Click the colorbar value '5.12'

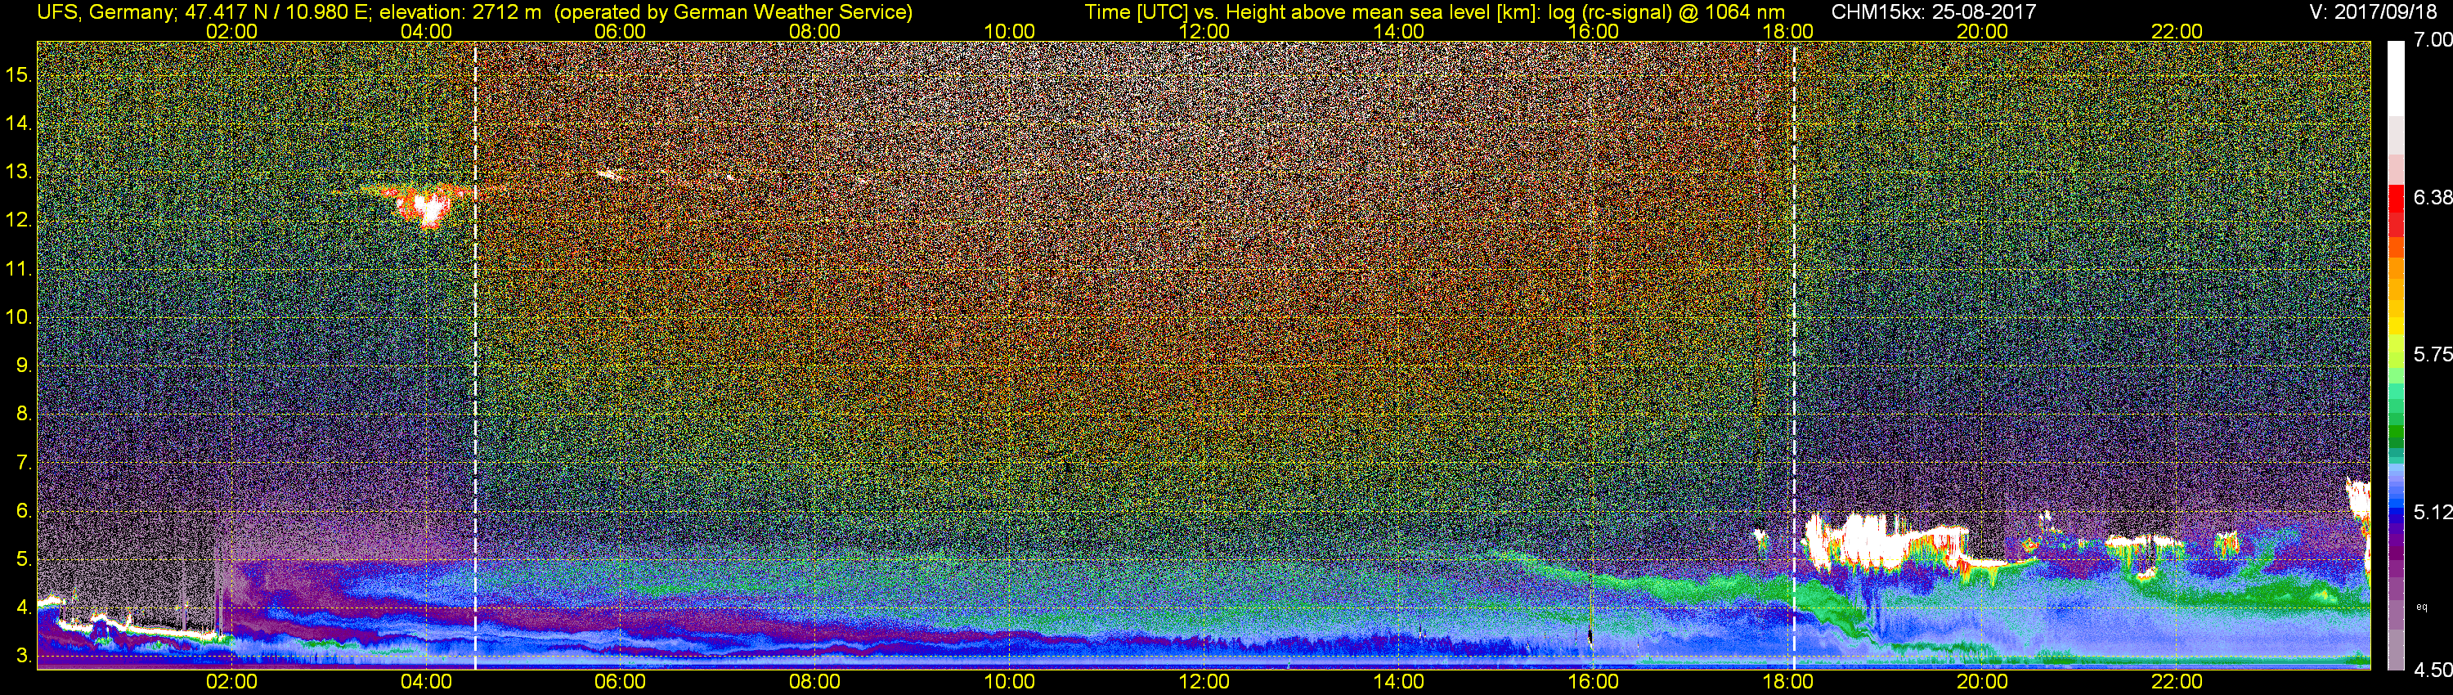click(2432, 512)
